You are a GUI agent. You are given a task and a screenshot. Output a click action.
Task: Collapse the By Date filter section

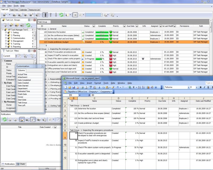[3, 83]
